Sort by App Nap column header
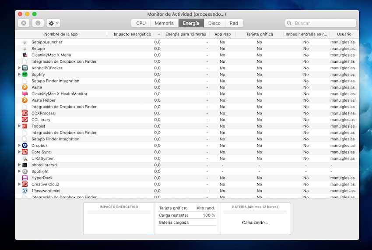The image size is (372, 250). pyautogui.click(x=222, y=34)
